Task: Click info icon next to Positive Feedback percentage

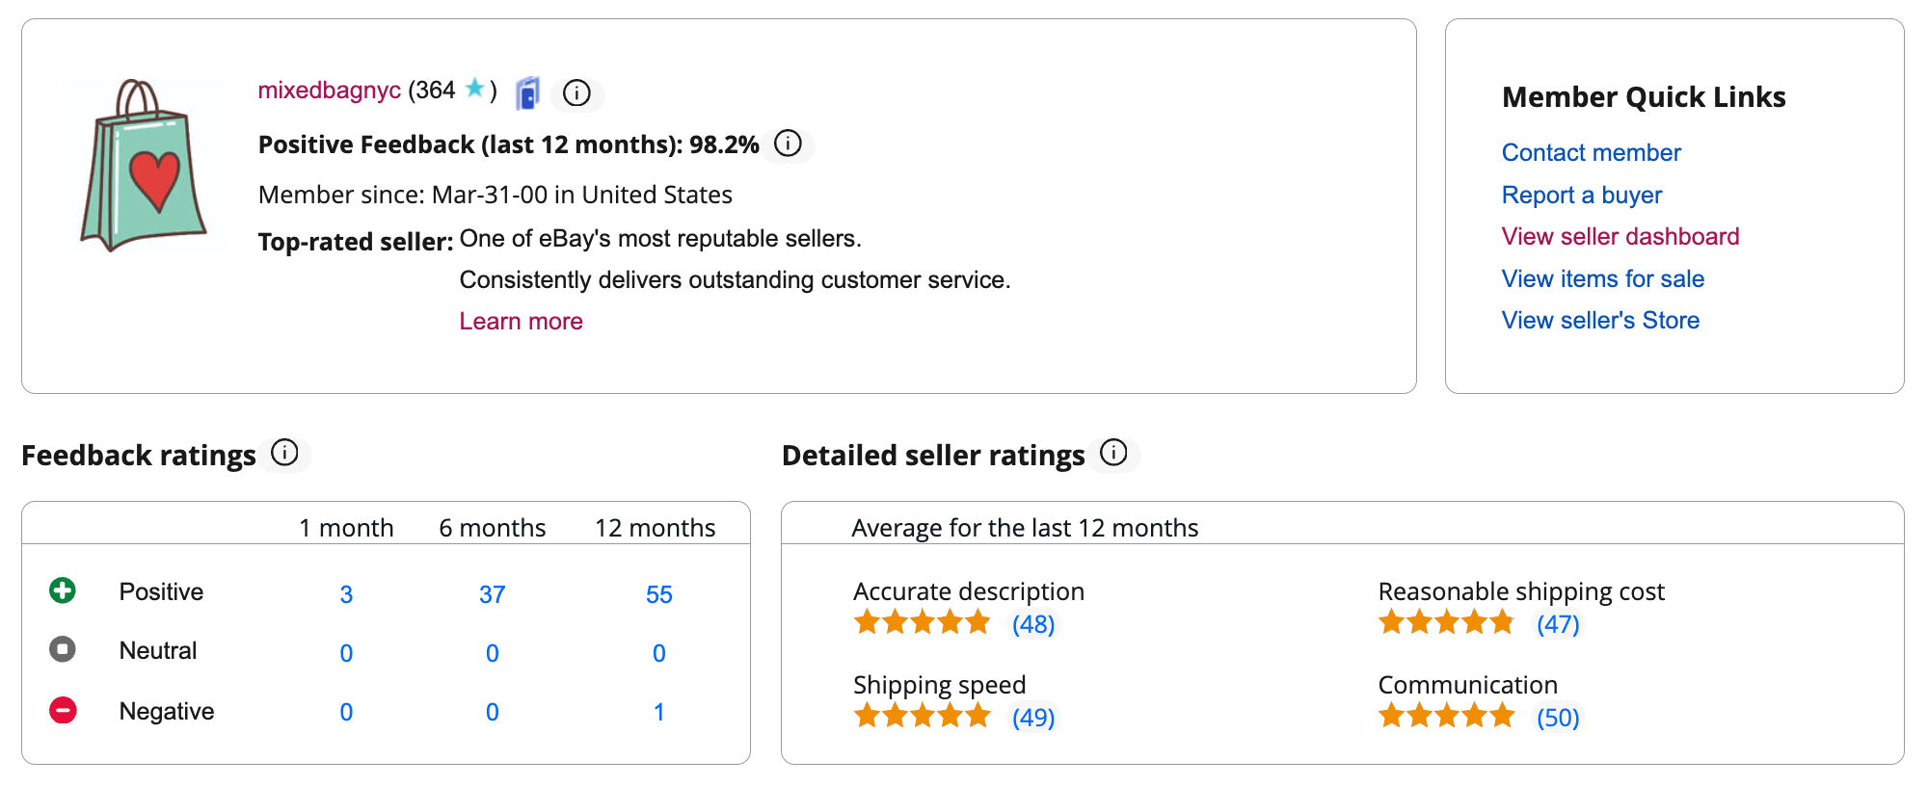Action: click(x=788, y=144)
